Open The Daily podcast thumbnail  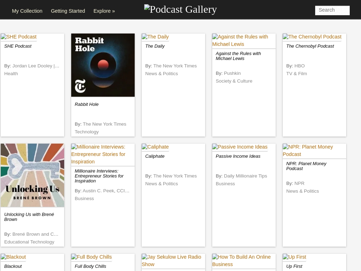[x=155, y=37]
